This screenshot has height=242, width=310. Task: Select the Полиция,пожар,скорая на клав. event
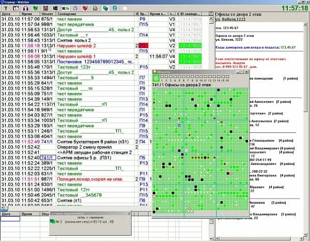(x=76, y=179)
